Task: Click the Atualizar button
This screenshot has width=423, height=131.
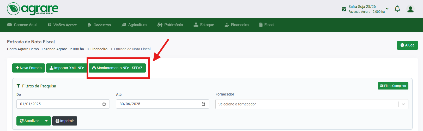Action: [29, 121]
